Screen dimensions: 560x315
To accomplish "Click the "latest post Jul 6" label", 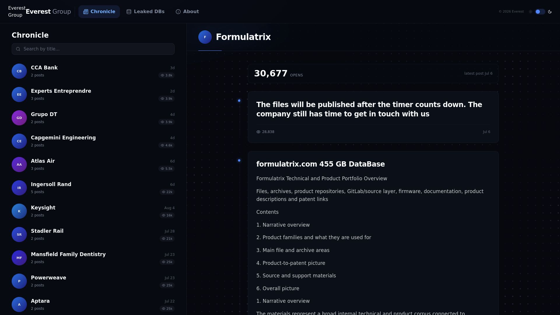I will coord(478,73).
